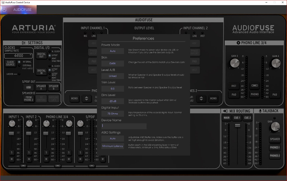
Task: Toggle the PHONO button
Action: tap(254, 94)
